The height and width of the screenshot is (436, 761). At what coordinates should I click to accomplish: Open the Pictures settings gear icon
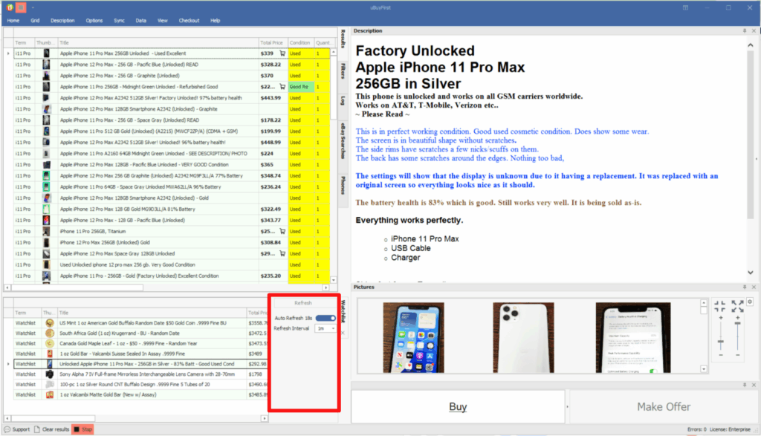[750, 302]
